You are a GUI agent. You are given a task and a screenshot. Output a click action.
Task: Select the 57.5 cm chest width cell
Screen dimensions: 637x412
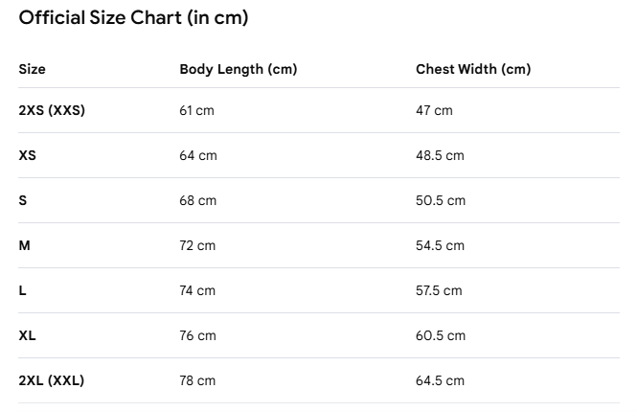pyautogui.click(x=439, y=291)
